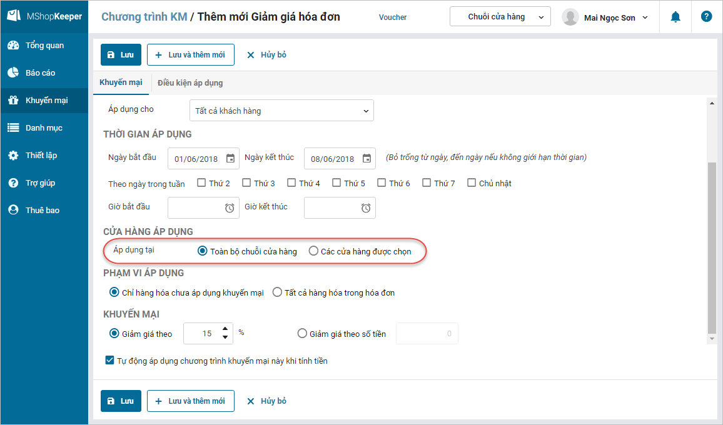Go to Báo cáo in the sidebar
Image resolution: width=723 pixels, height=425 pixels.
[41, 73]
